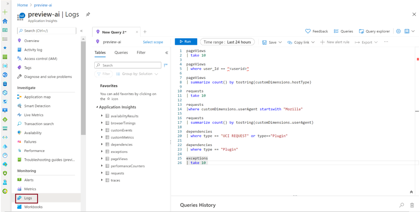Open the query settings gear icon

coord(398,31)
